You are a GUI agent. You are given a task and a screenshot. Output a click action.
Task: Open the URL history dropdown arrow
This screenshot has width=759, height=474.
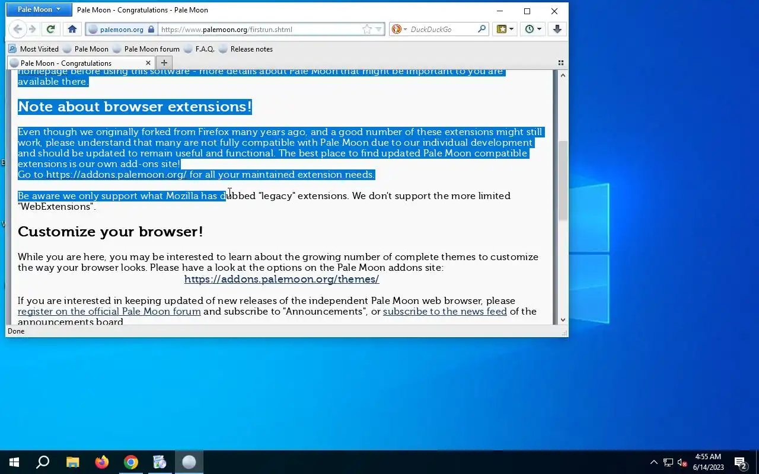[378, 29]
